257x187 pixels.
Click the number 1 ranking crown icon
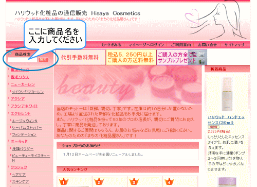[x=63, y=181]
